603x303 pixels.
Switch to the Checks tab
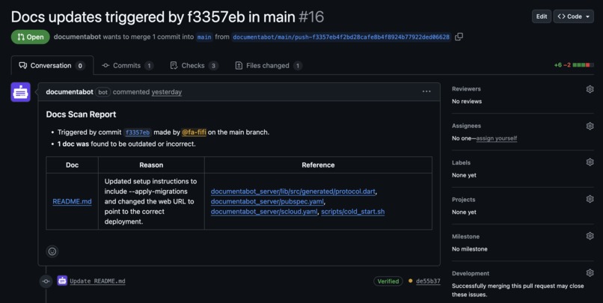(x=194, y=66)
